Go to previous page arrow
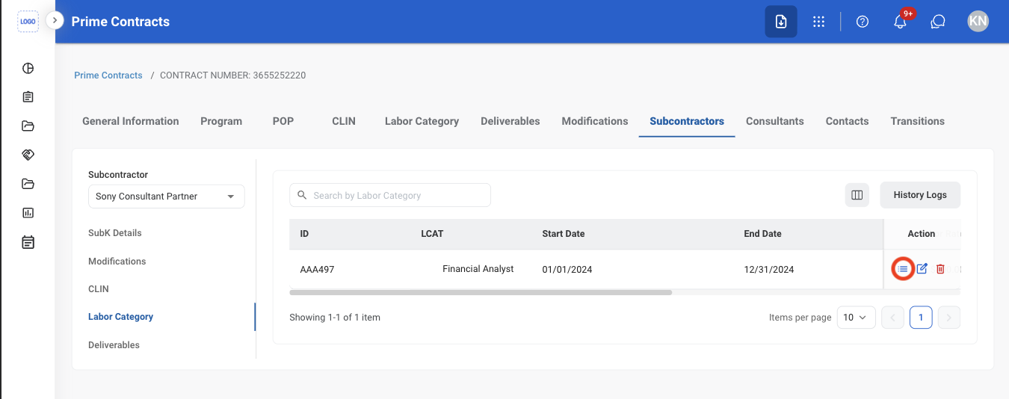The height and width of the screenshot is (399, 1009). click(892, 318)
